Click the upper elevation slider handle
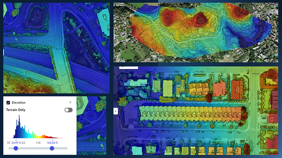 click(x=52, y=148)
